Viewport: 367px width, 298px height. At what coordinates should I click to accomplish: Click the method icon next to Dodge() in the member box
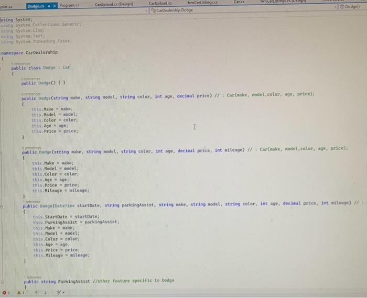[x=342, y=6]
